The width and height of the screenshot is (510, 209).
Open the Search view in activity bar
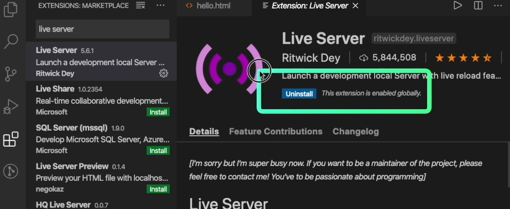pos(11,41)
